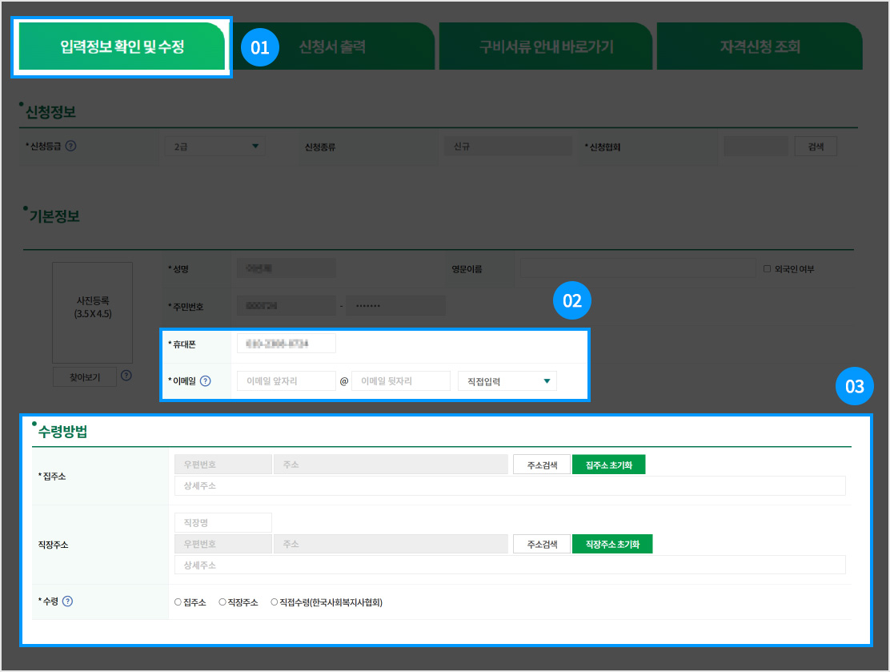The height and width of the screenshot is (672, 890).
Task: Select 집주소 radio option for 수령
Action: pyautogui.click(x=178, y=602)
